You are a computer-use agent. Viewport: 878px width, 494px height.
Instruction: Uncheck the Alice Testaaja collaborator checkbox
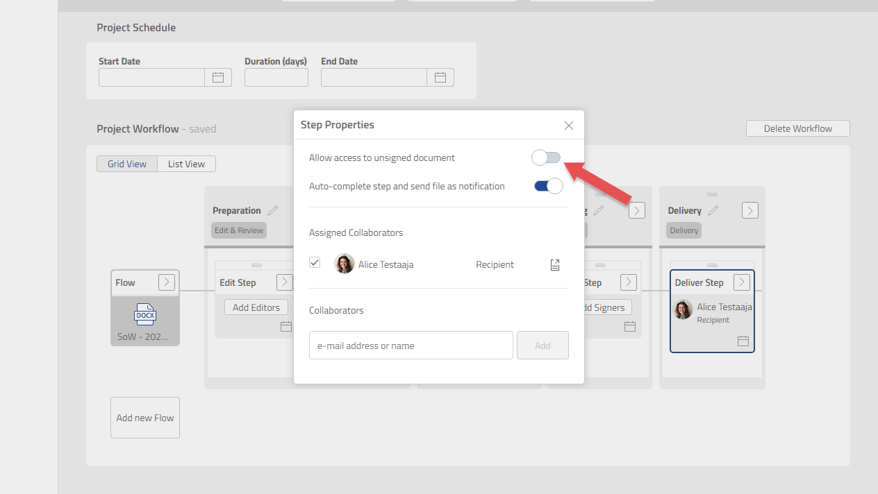click(x=315, y=262)
